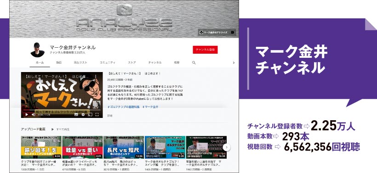Show more tabs with the right chevron
The height and width of the screenshot is (173, 377).
point(234,62)
